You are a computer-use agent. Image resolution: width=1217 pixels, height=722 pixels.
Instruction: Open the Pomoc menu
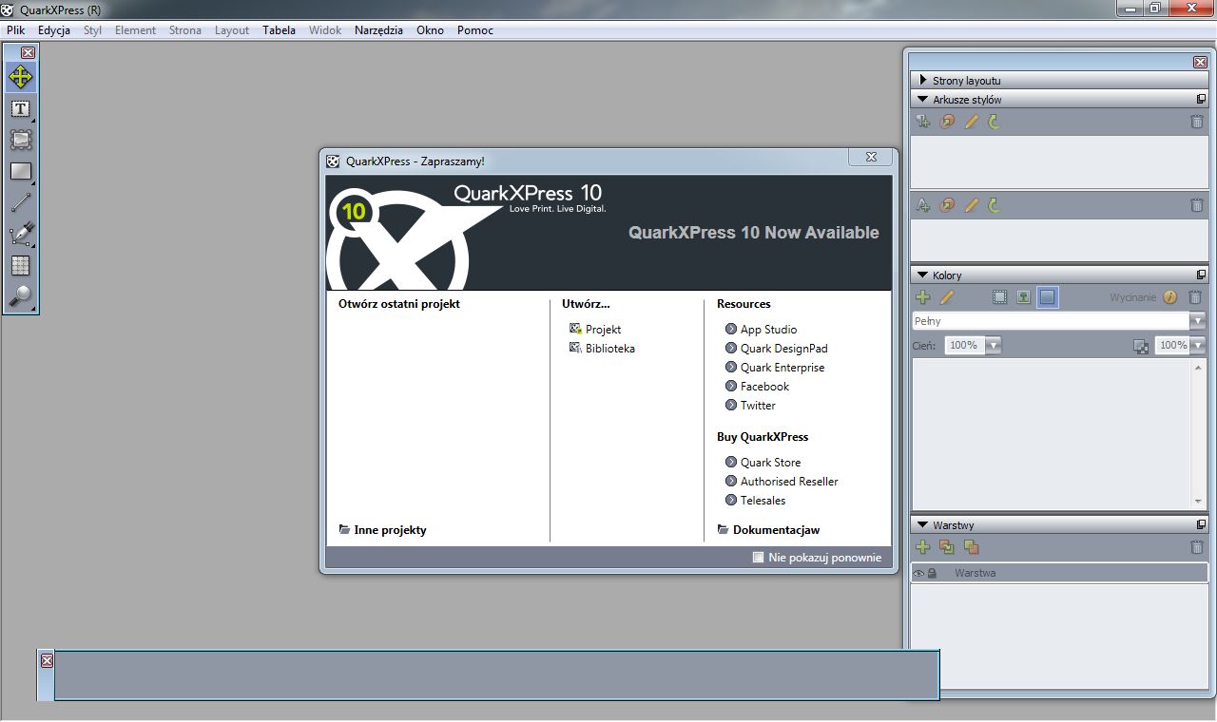click(x=474, y=30)
